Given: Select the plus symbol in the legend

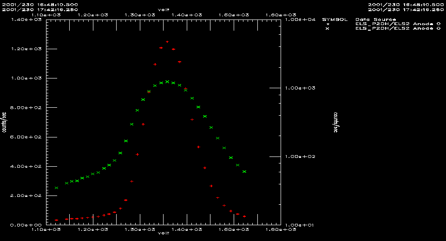Looking at the screenshot, I should 328,24.
